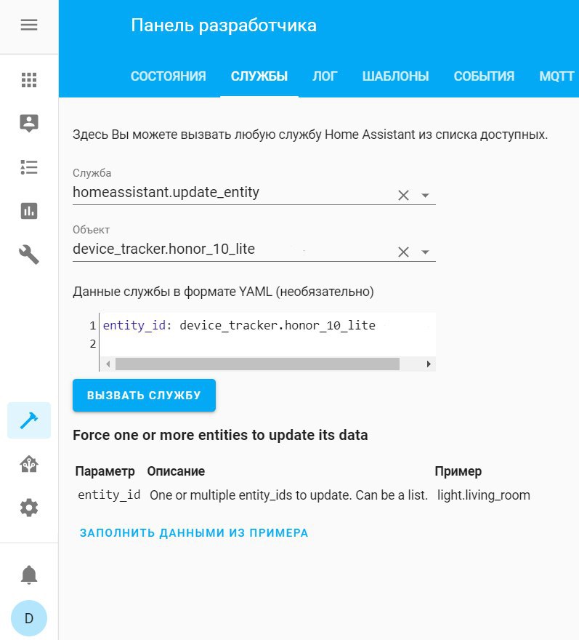Open the Map person icon in sidebar
This screenshot has height=640, width=579.
[x=29, y=123]
